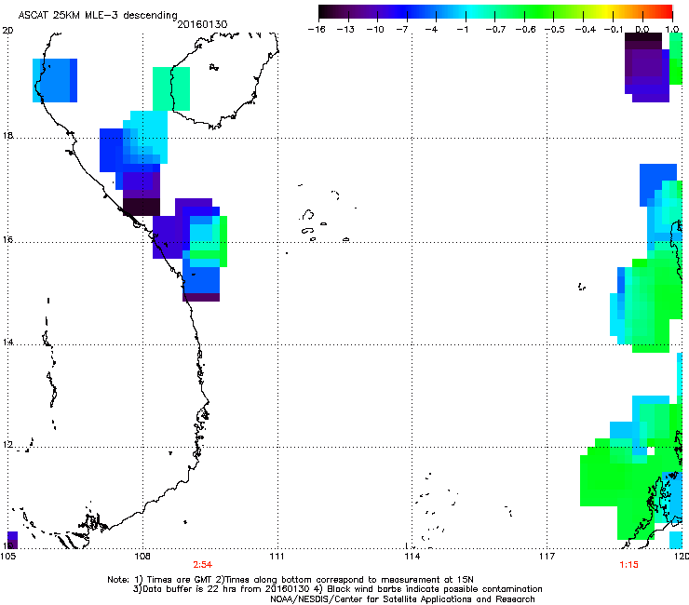Click the title 'ASCAT 25KM MLE-3 descending'
Screen dimensions: 689x605
[98, 15]
